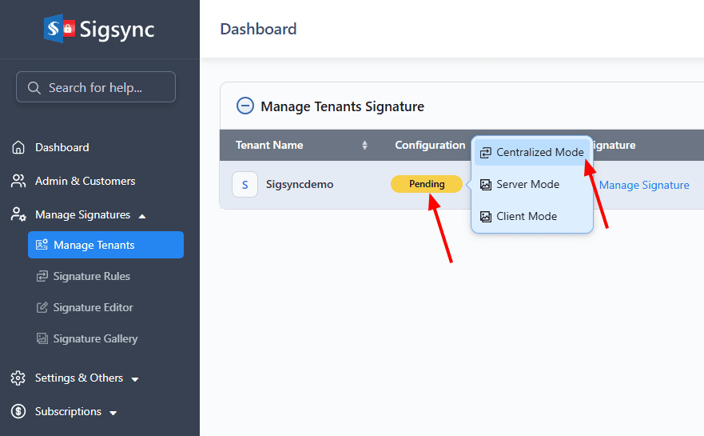Click the search magnifier icon
The width and height of the screenshot is (704, 436).
click(x=34, y=87)
